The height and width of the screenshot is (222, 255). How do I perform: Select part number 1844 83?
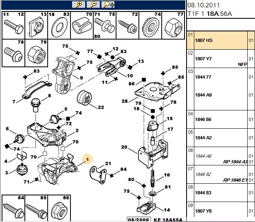(x=203, y=193)
